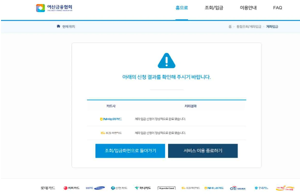The width and height of the screenshot is (300, 194).
Task: Click the KB국민카드 logo in the result table
Action: pos(111,133)
